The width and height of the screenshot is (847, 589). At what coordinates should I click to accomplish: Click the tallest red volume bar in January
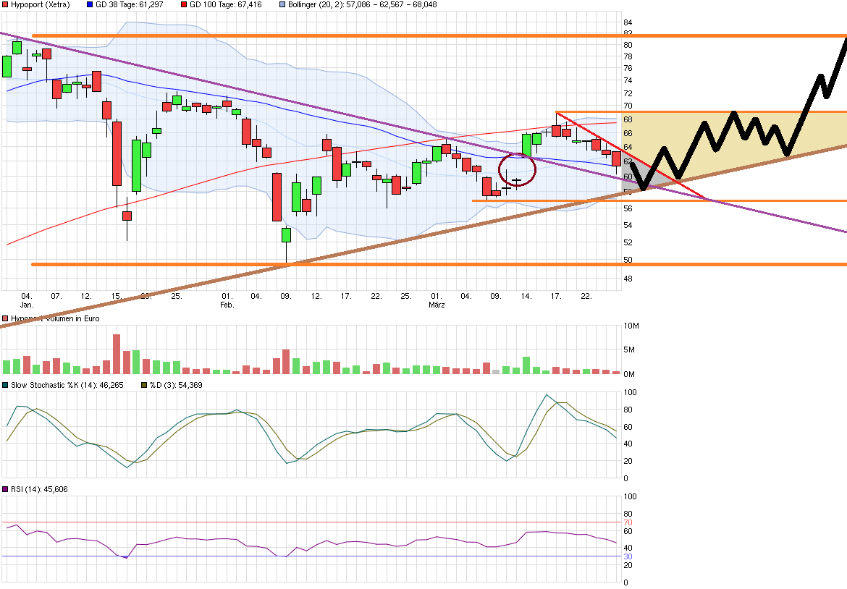pyautogui.click(x=117, y=354)
